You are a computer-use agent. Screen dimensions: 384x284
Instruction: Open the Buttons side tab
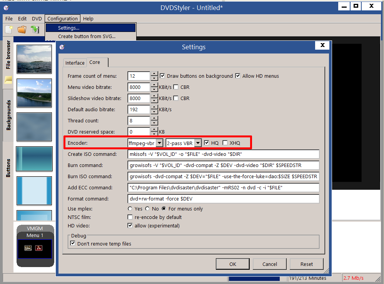pos(8,168)
